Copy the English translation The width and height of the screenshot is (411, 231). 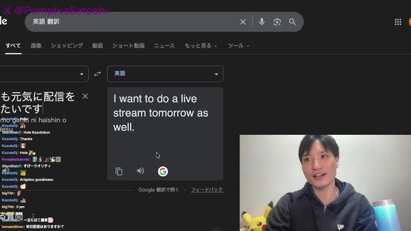[x=119, y=171]
